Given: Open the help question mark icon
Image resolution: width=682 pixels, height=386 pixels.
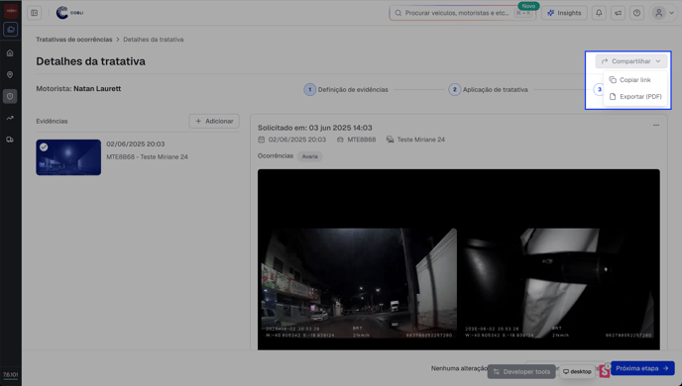Looking at the screenshot, I should (x=636, y=13).
